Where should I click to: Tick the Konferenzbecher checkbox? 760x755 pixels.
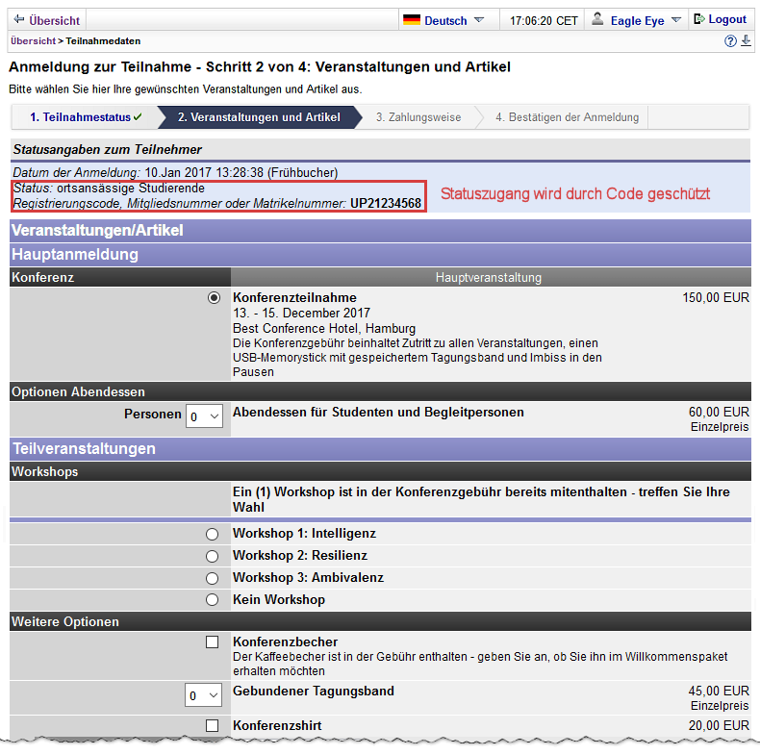(212, 642)
